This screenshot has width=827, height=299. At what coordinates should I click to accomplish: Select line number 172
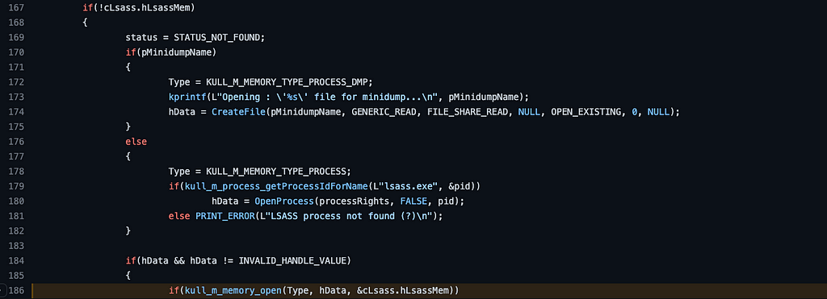pyautogui.click(x=17, y=82)
